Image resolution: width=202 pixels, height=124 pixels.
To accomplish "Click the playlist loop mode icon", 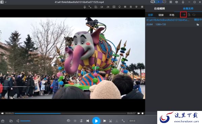I will coord(194,15).
